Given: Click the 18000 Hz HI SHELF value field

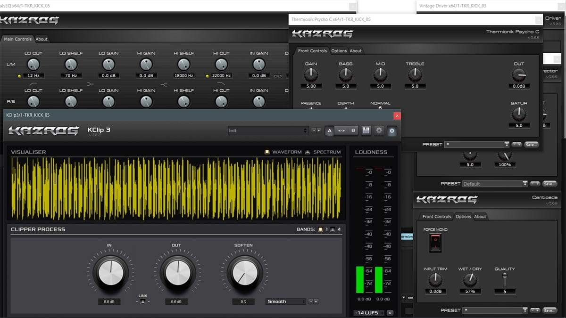Looking at the screenshot, I should pyautogui.click(x=183, y=75).
